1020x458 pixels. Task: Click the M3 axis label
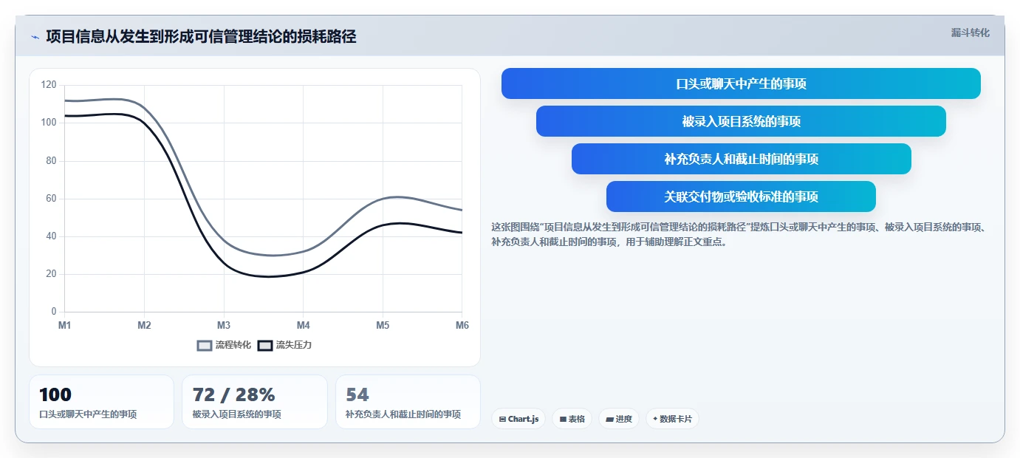224,326
